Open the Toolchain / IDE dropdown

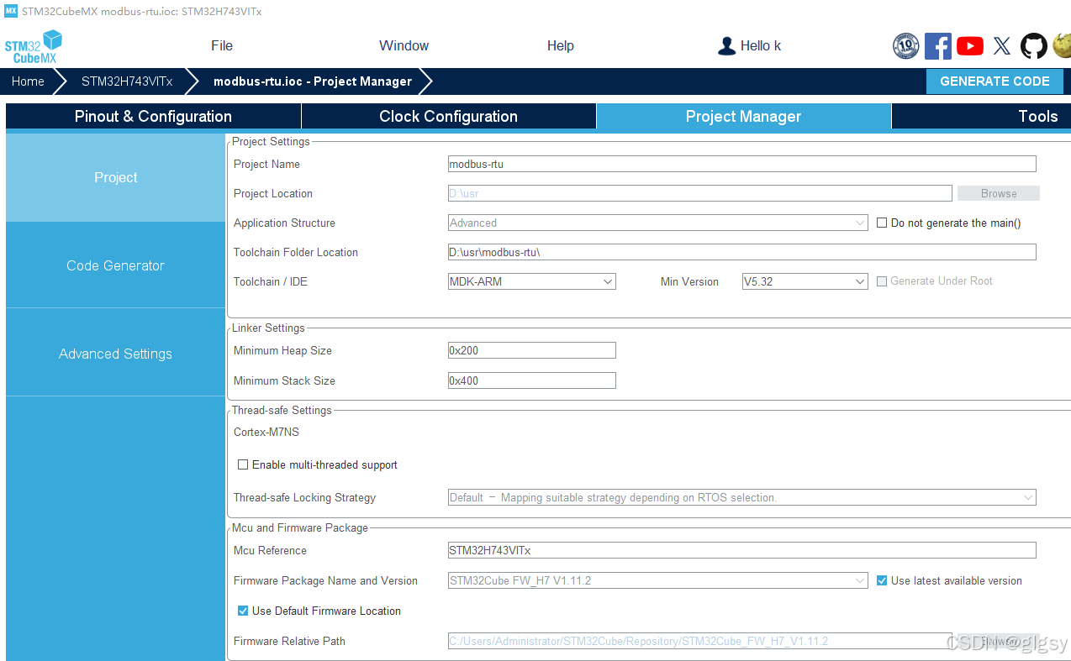click(531, 281)
